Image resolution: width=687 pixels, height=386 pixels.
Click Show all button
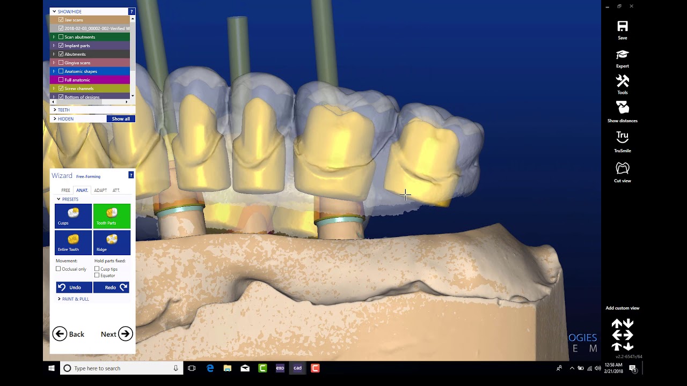pos(121,119)
